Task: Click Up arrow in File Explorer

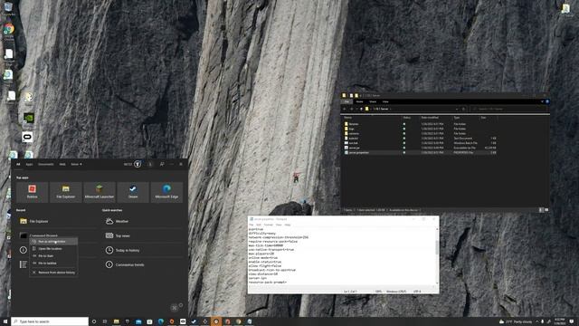Action: coord(361,109)
